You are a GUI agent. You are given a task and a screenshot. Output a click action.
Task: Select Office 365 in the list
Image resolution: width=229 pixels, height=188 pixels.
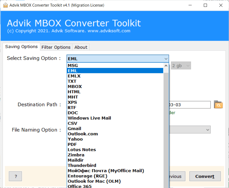pyautogui.click(x=115, y=186)
